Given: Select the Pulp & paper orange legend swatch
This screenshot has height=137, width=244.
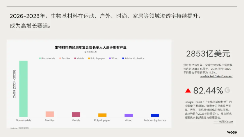Looking at the screenshot, I should pyautogui.click(x=89, y=58).
